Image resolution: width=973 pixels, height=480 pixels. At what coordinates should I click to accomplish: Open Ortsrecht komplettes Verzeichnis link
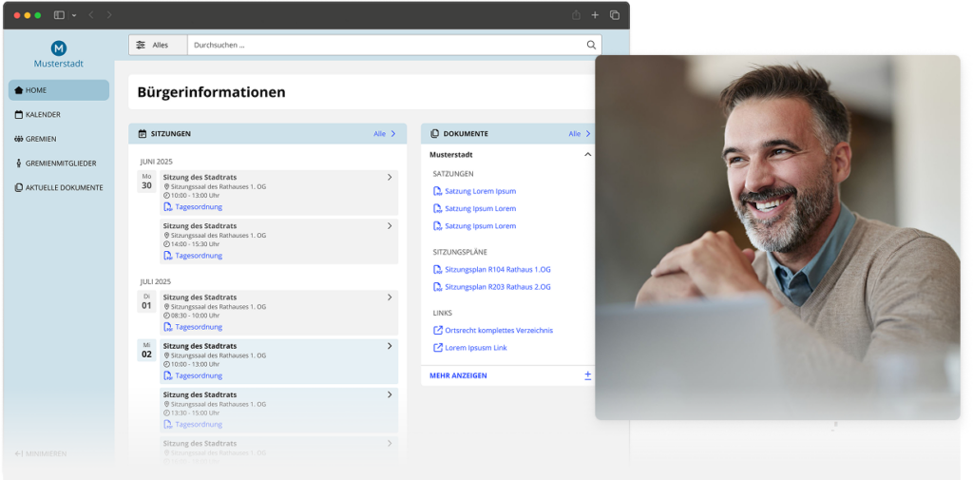tap(498, 330)
